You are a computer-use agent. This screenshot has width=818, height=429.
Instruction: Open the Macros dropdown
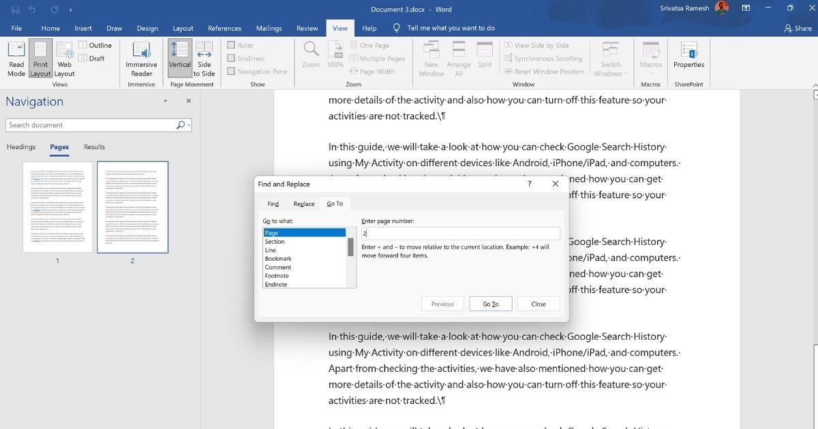pyautogui.click(x=651, y=59)
